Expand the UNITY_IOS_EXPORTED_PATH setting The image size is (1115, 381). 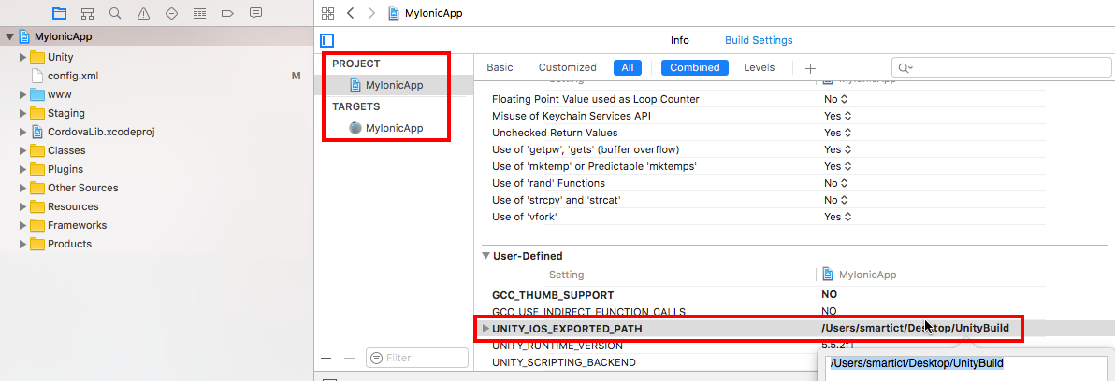(485, 329)
